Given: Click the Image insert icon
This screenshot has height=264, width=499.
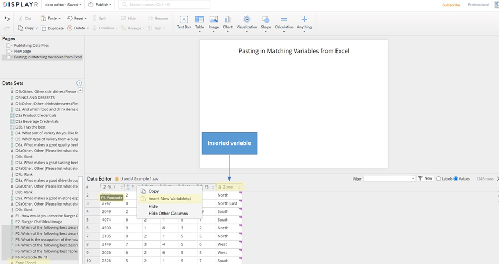Looking at the screenshot, I should 213,20.
